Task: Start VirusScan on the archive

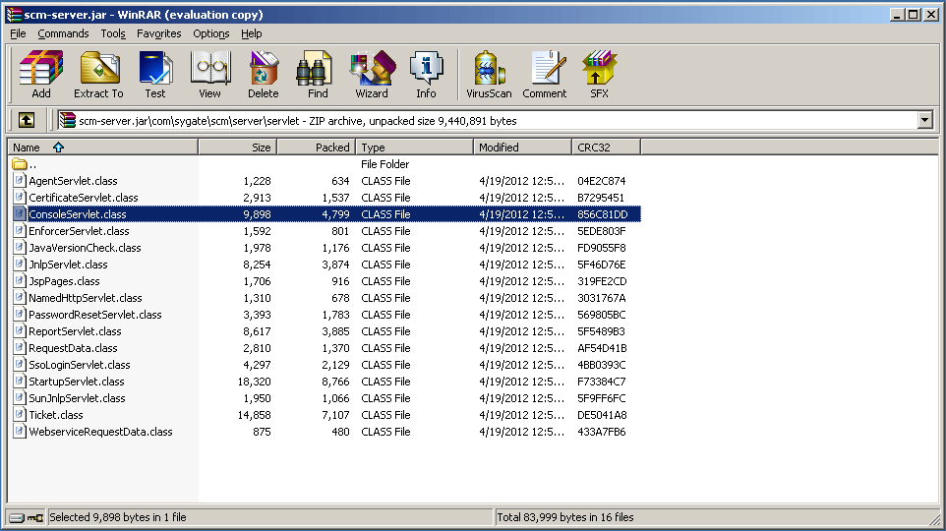Action: 489,74
